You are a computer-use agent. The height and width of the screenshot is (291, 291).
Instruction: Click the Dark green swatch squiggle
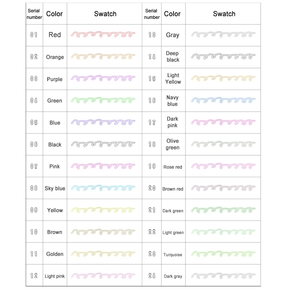coord(223,210)
